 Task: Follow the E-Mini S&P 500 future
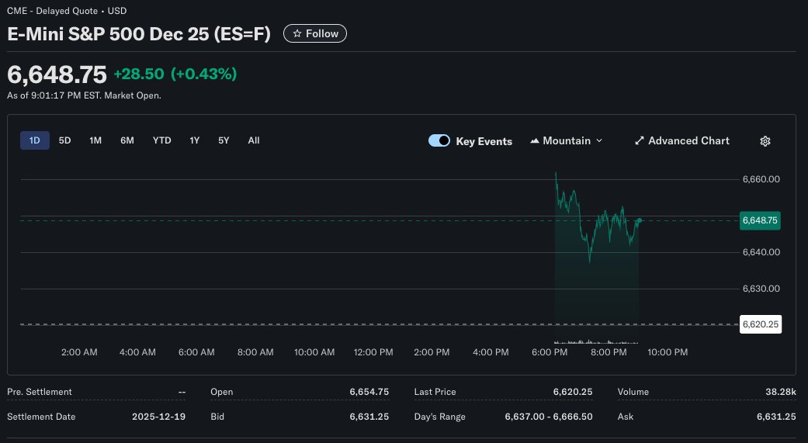(x=315, y=33)
